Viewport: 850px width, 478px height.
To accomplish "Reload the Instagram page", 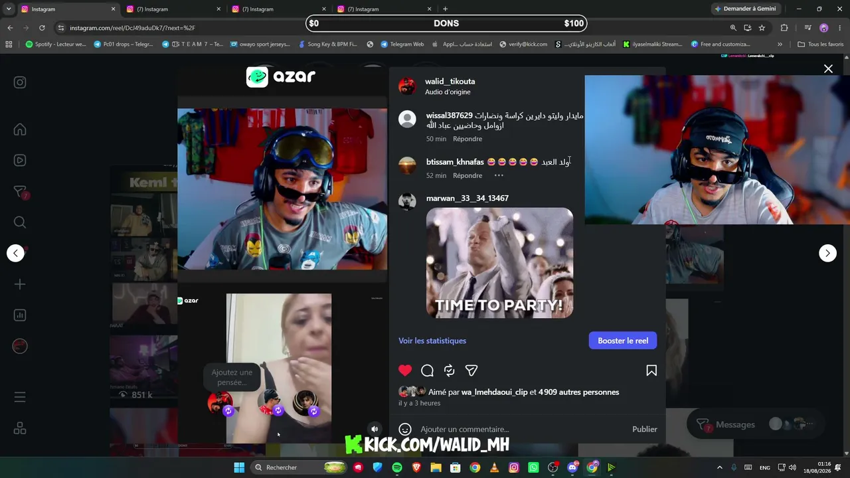I will (x=42, y=28).
